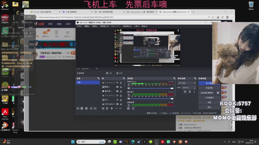
Task: Mute the 麦克风/Aux speaker icon
Action: click(129, 88)
